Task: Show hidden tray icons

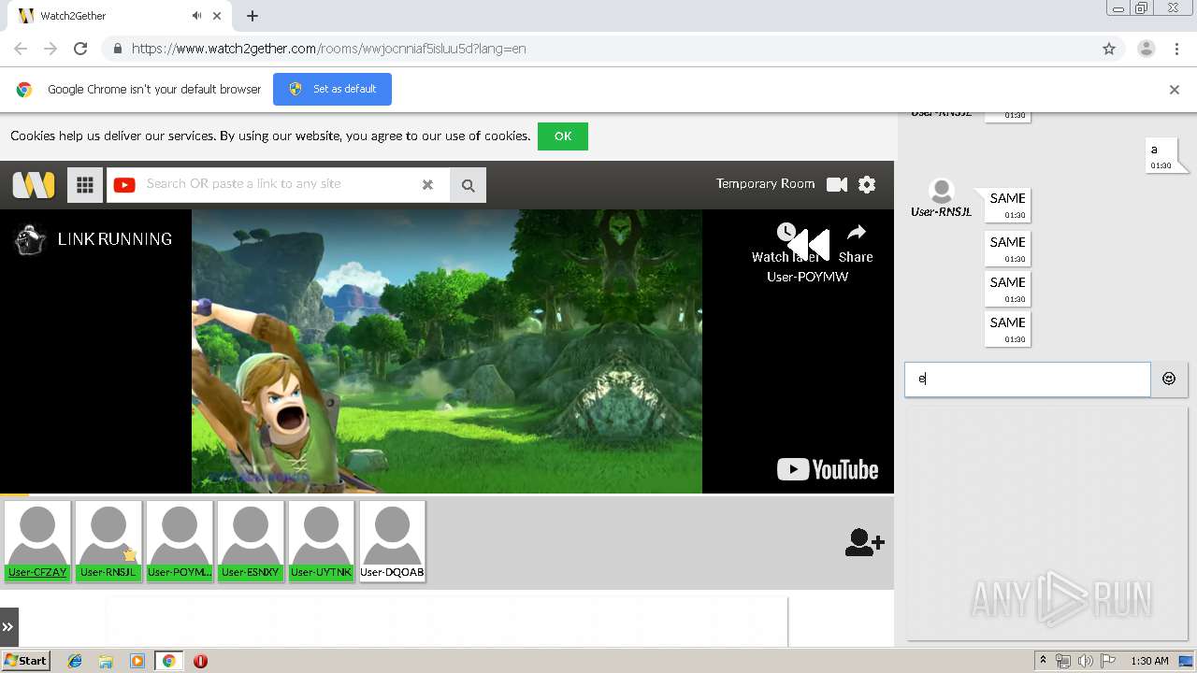Action: point(1043,661)
